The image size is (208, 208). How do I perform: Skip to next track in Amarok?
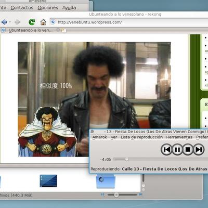click(199, 149)
